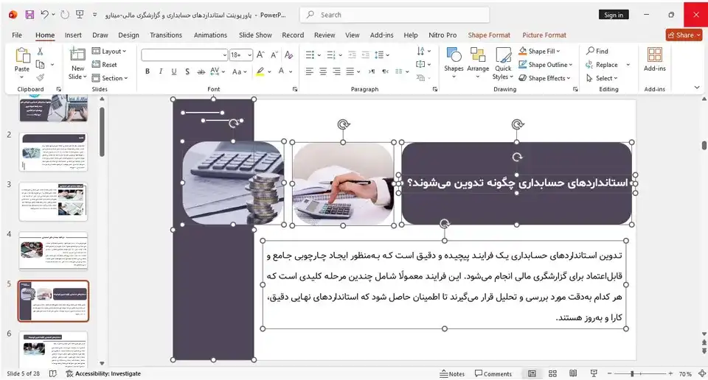Increase font size with the large A
This screenshot has width=708, height=380.
(260, 55)
